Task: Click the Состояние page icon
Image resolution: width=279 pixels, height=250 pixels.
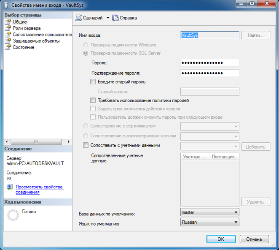Action: 8,47
